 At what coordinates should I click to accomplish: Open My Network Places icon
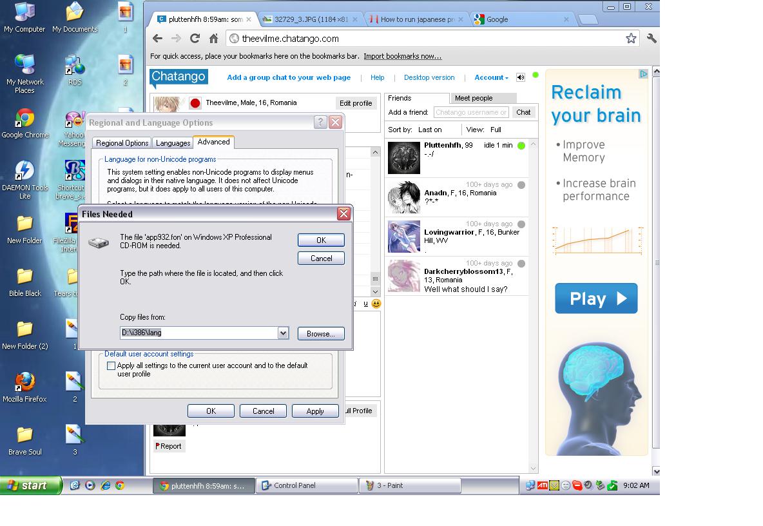coord(24,74)
